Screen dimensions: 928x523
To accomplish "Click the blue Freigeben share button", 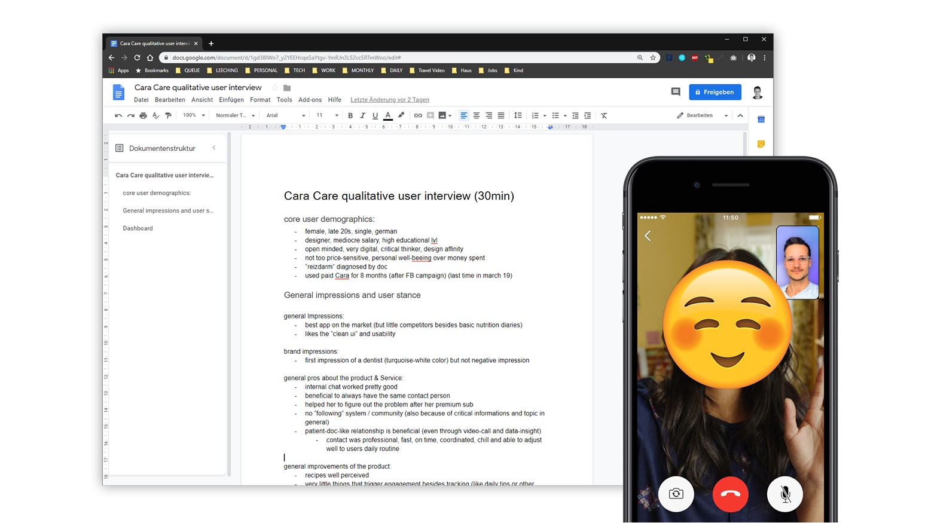I will coord(715,92).
